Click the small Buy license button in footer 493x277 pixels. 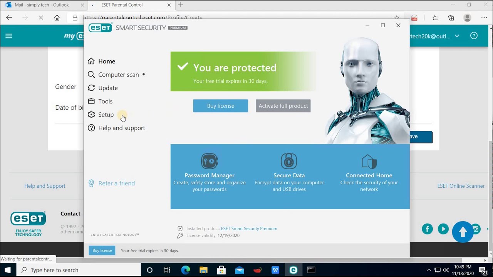102,250
